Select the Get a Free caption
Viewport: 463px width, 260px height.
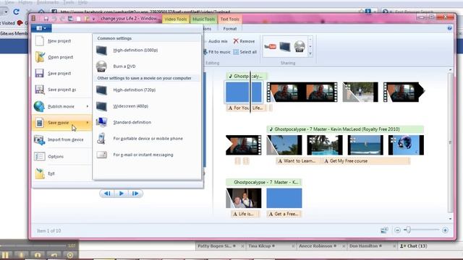(284, 214)
